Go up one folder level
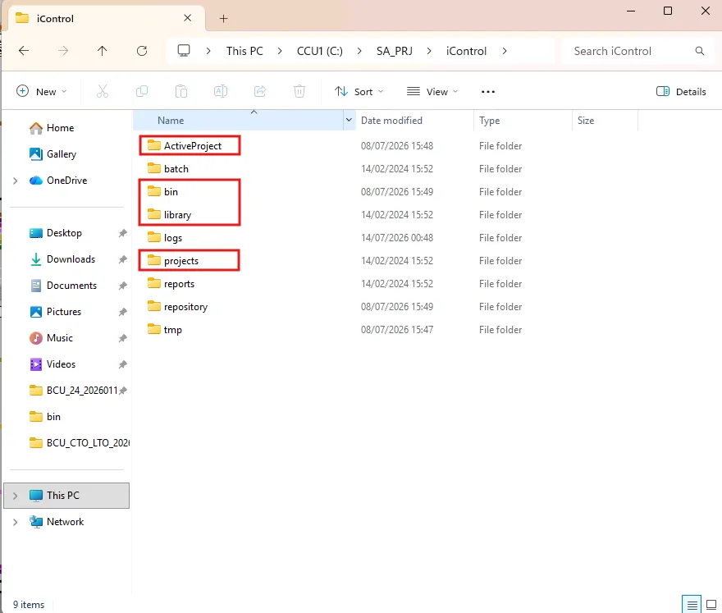Image resolution: width=722 pixels, height=613 pixels. (x=103, y=51)
